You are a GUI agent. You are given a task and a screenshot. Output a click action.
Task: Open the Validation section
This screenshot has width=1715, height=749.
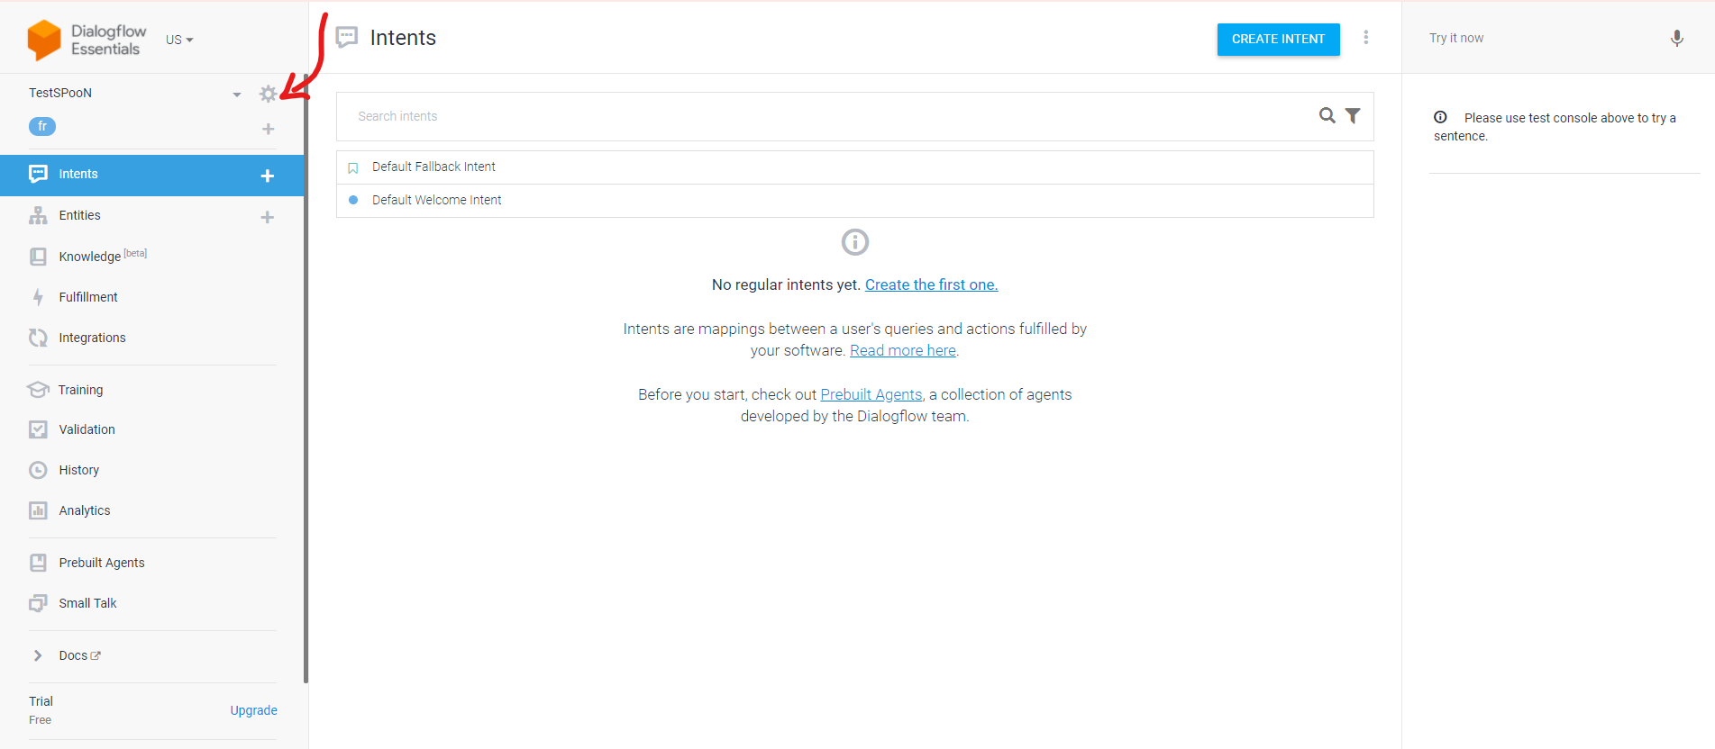(x=87, y=429)
